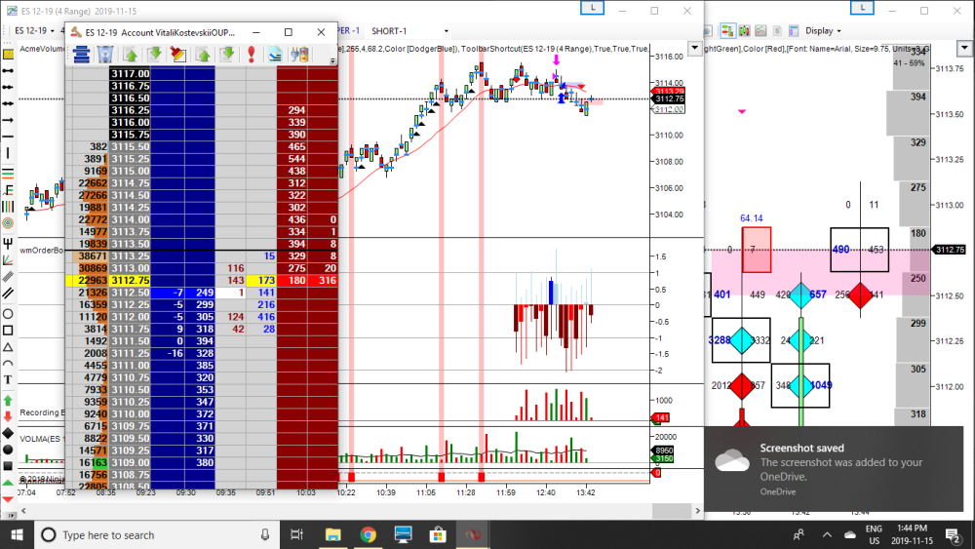The image size is (975, 549).
Task: Open Task View from the taskbar
Action: (x=297, y=534)
